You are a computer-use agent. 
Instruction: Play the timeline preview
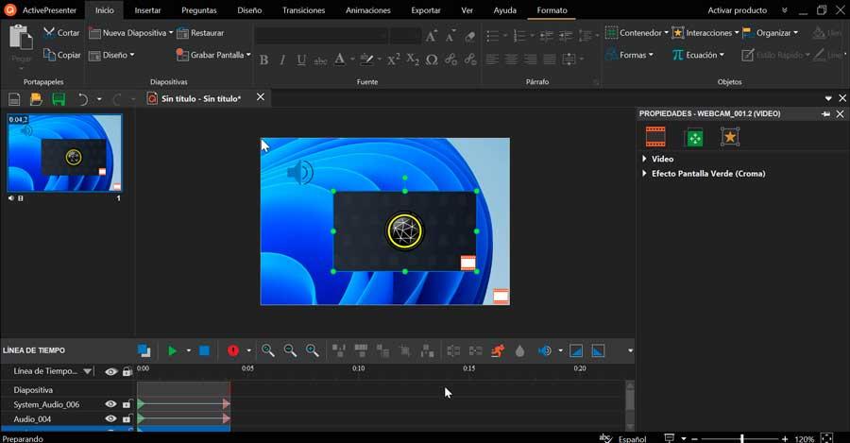click(x=172, y=350)
